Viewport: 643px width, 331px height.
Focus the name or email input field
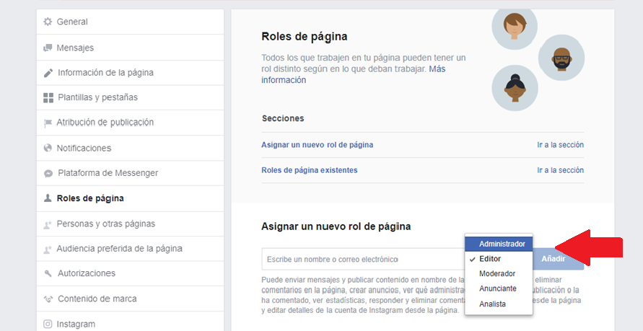(x=363, y=260)
